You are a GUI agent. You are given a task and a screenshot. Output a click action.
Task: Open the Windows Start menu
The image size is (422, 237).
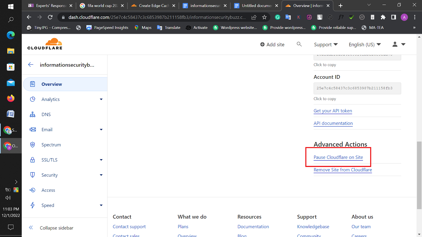click(11, 7)
